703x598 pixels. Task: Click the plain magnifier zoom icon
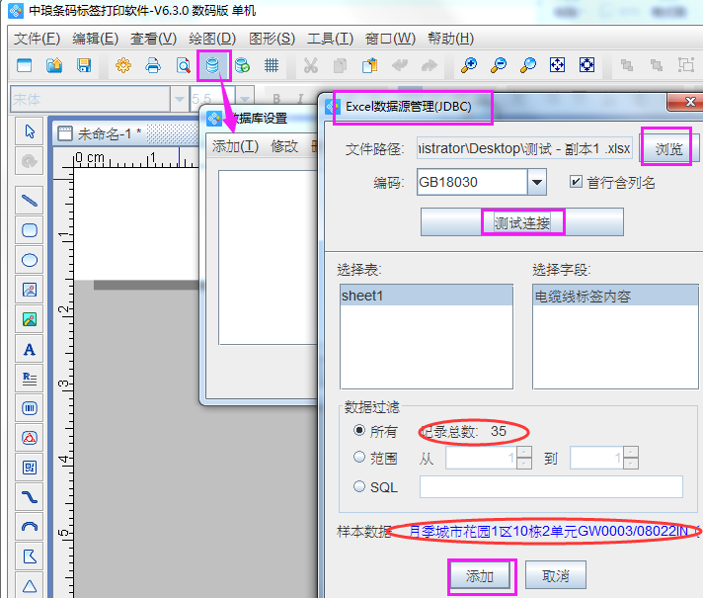coord(528,65)
